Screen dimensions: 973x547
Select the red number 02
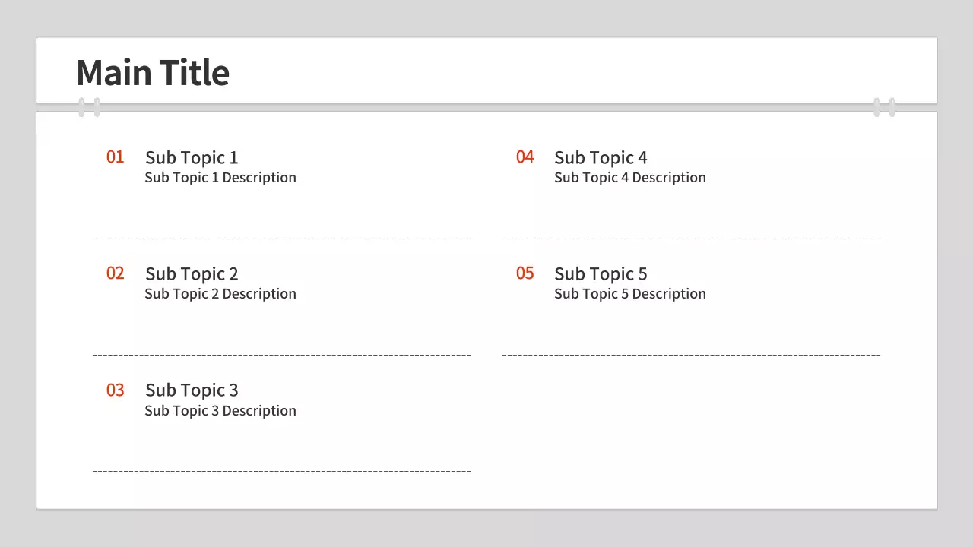click(x=115, y=273)
